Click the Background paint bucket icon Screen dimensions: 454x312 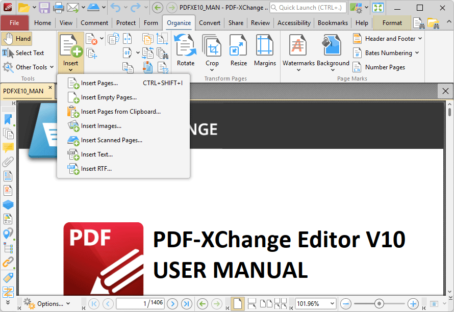(332, 45)
